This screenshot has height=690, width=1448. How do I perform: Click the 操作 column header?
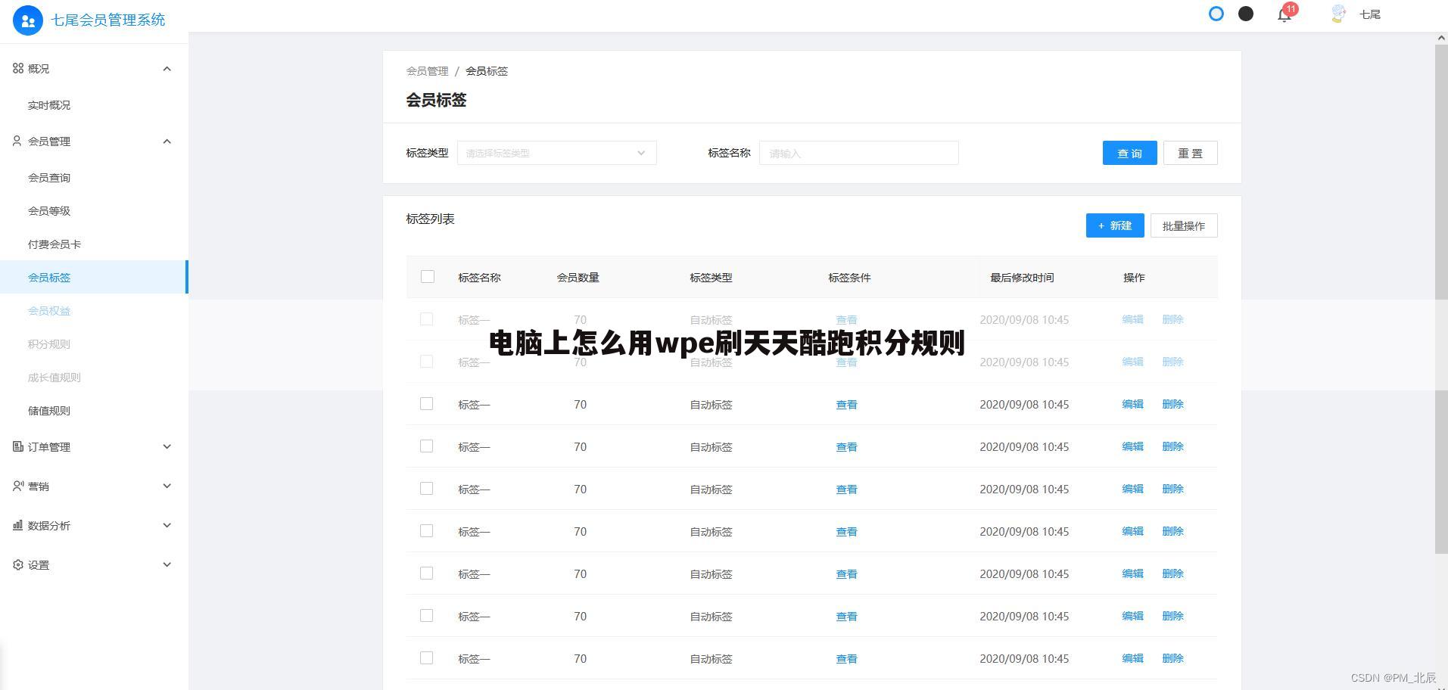(1134, 278)
